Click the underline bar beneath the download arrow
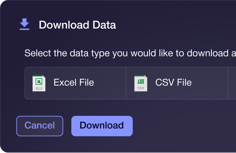Screen dimensions: 236x153 (25, 29)
